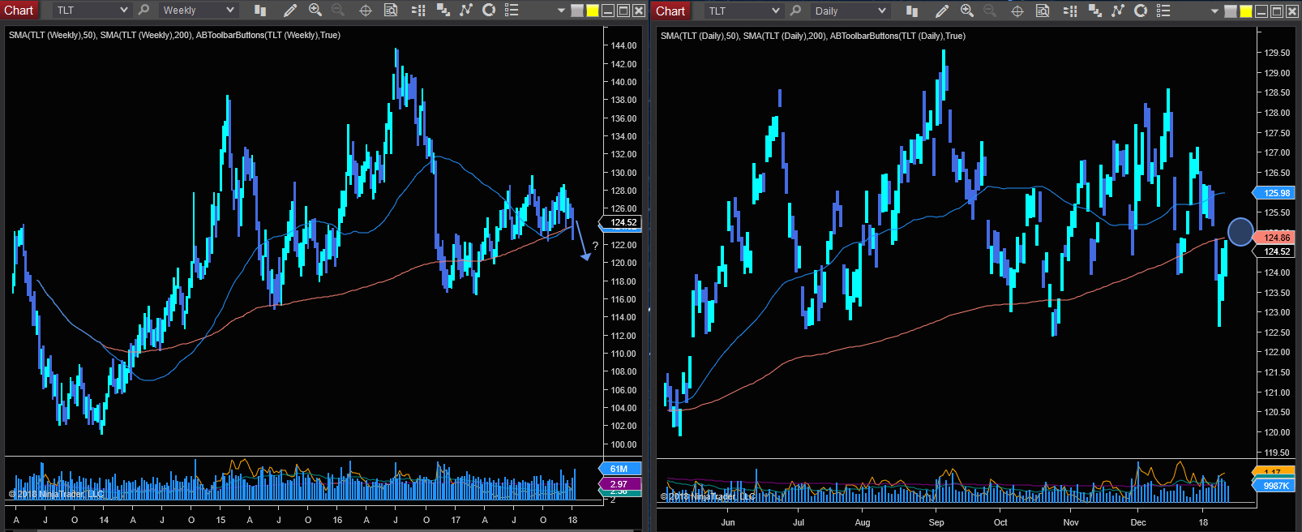
Task: Open Strategies in the Weekly chart toolbar
Action: 489,11
